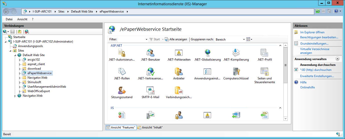Click Berechtigungen bearbeiten link
Viewport: 345px width, 139px height.
point(319,37)
